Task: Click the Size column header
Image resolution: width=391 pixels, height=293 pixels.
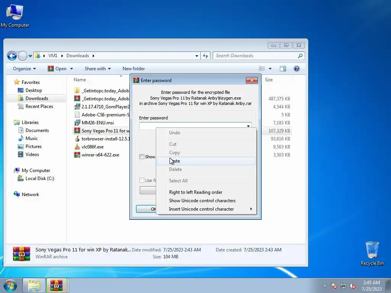Action: pyautogui.click(x=269, y=80)
